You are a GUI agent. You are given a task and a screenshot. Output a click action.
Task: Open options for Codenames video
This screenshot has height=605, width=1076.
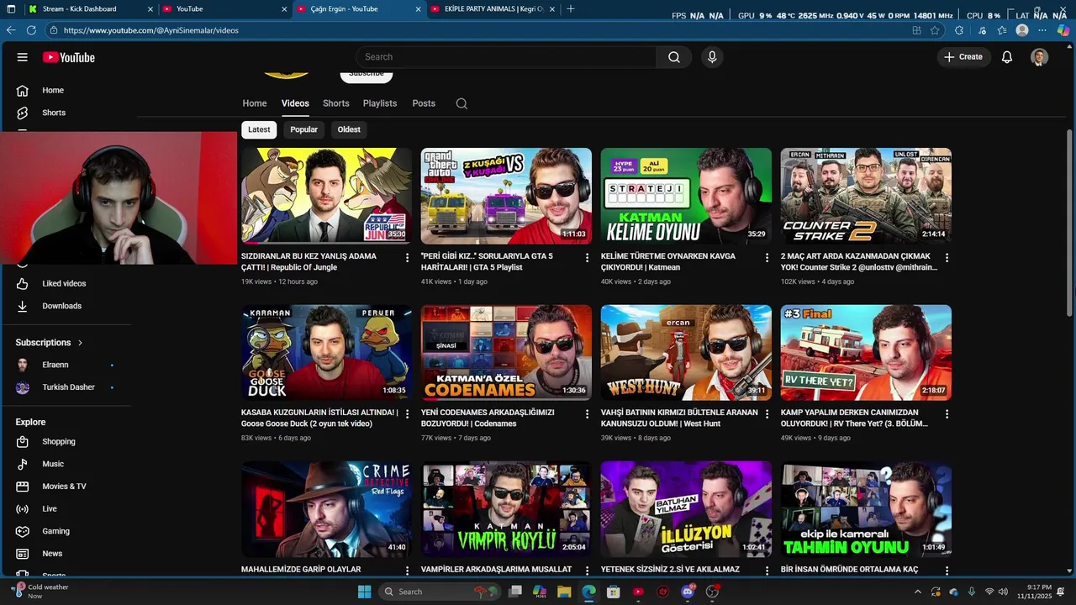[588, 414]
